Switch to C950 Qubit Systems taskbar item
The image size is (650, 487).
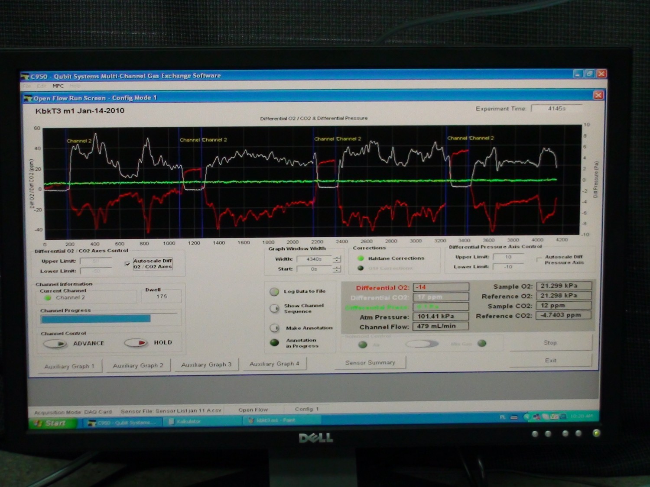(122, 422)
